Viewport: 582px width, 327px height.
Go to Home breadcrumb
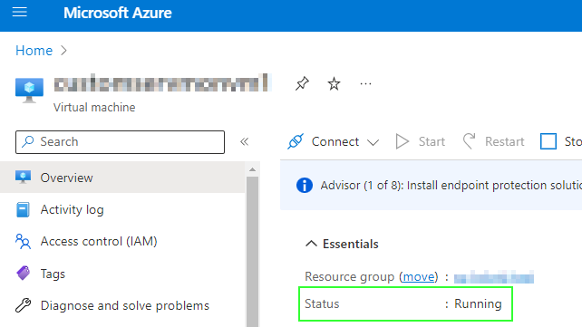[x=34, y=51]
